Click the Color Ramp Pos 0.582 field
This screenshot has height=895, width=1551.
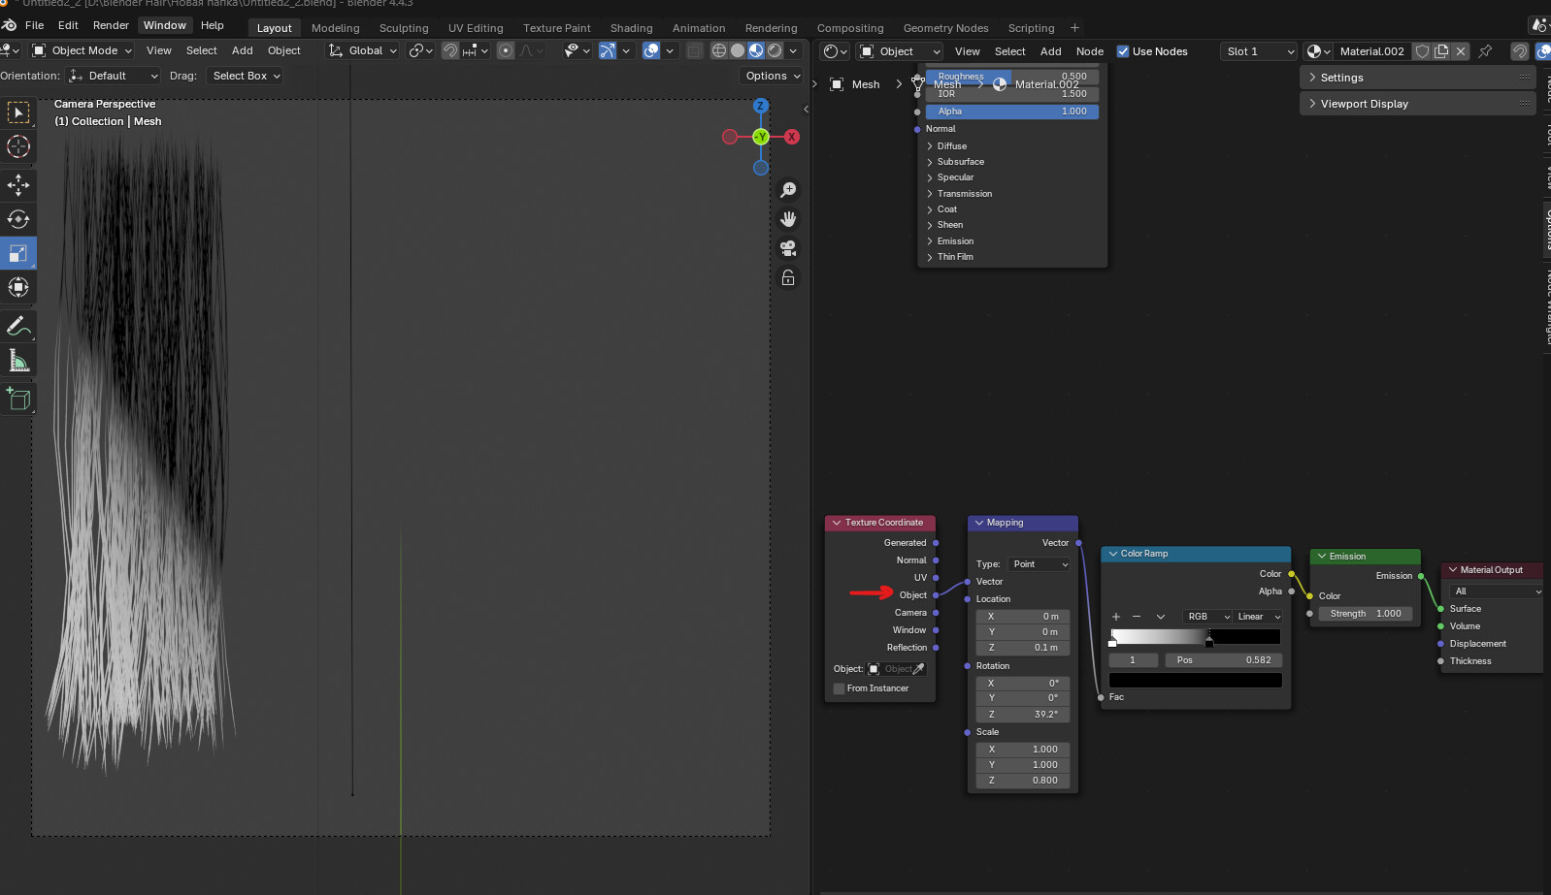click(x=1223, y=660)
